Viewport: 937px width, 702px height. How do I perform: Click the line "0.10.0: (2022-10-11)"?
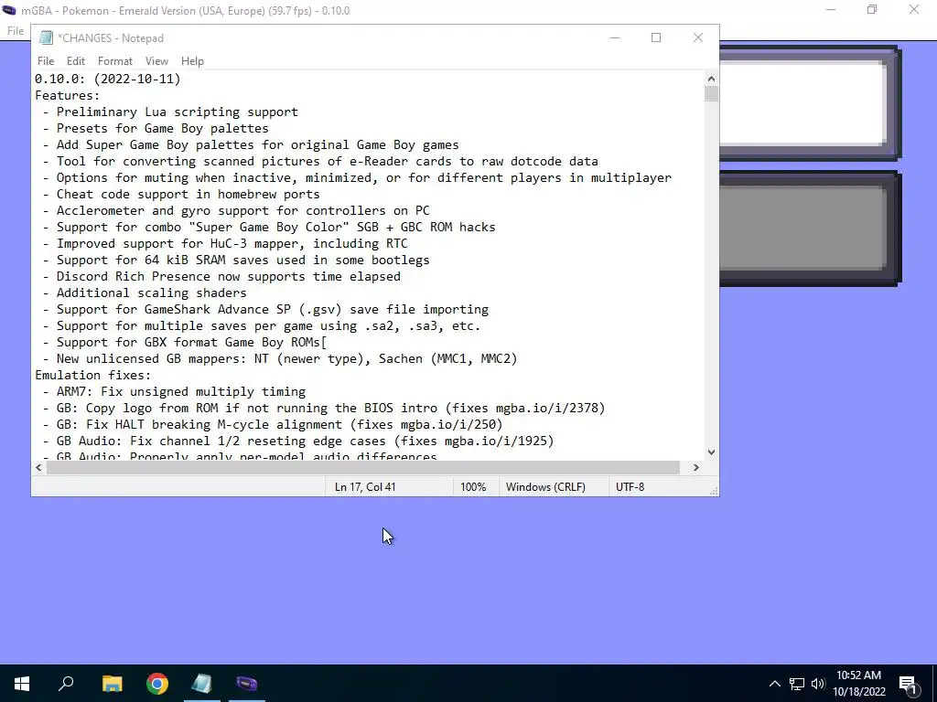tap(108, 79)
